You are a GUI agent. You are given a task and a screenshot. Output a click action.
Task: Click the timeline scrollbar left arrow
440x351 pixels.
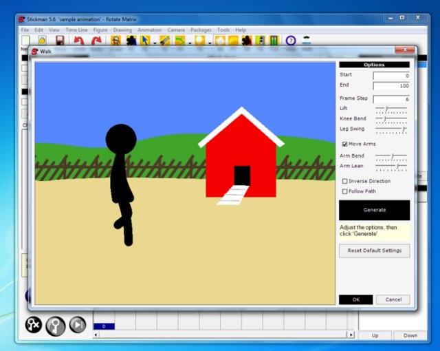[96, 334]
